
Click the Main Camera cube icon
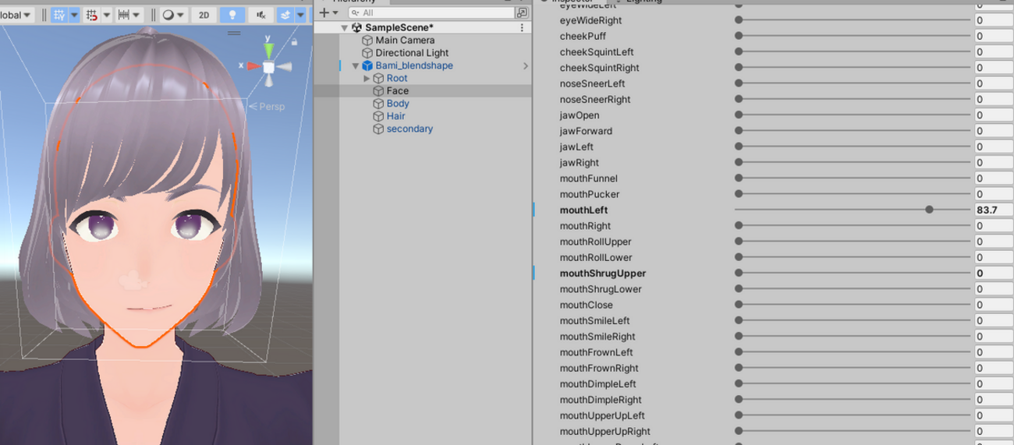click(x=367, y=41)
